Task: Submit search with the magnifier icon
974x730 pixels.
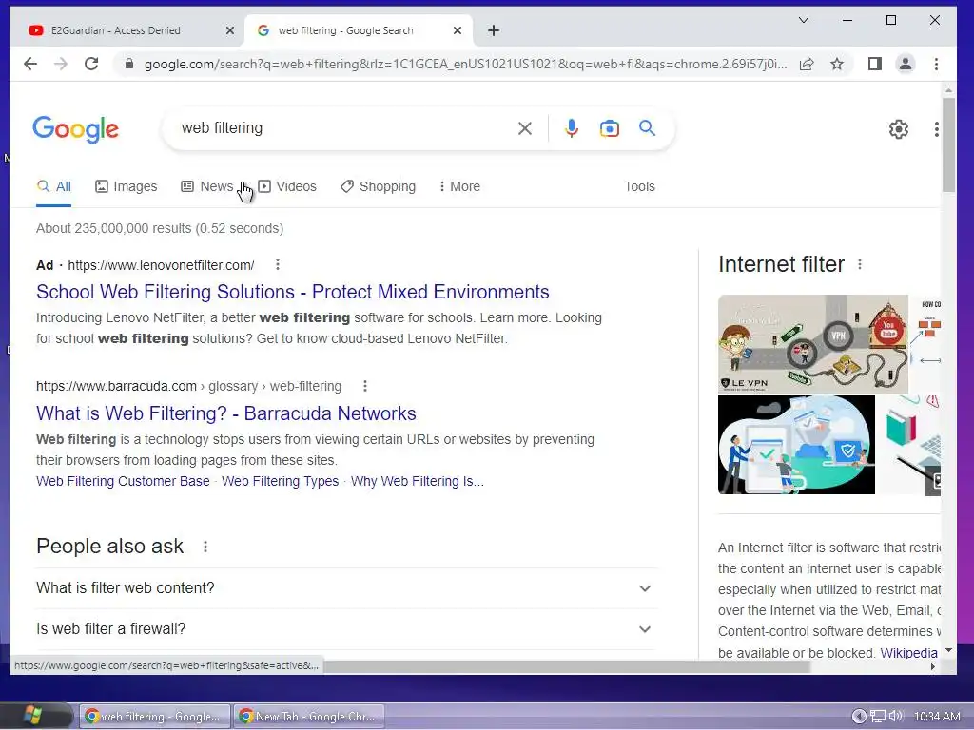Action: coord(647,128)
